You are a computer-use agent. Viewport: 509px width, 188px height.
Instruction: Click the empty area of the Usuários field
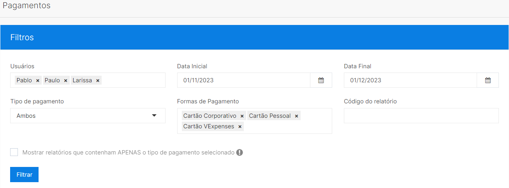pos(132,80)
